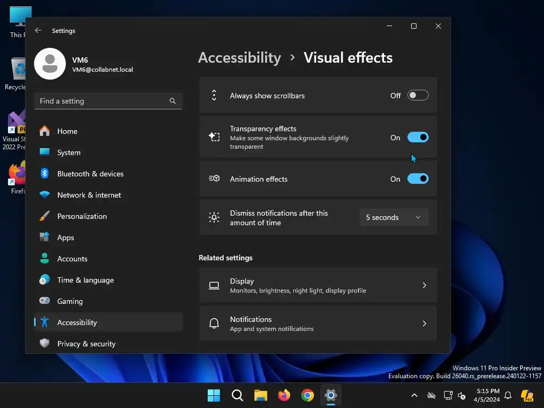Click the search magnifier in Find a setting
This screenshot has width=544, height=408.
pos(173,101)
